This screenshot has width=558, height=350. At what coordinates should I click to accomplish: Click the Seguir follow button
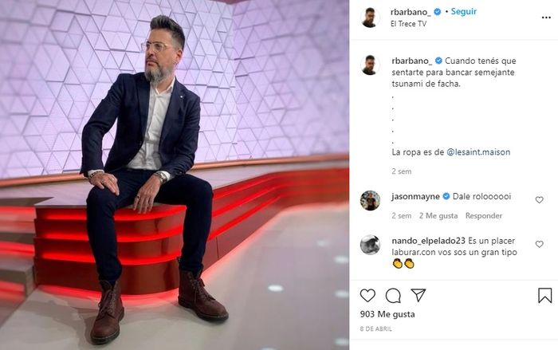[464, 11]
